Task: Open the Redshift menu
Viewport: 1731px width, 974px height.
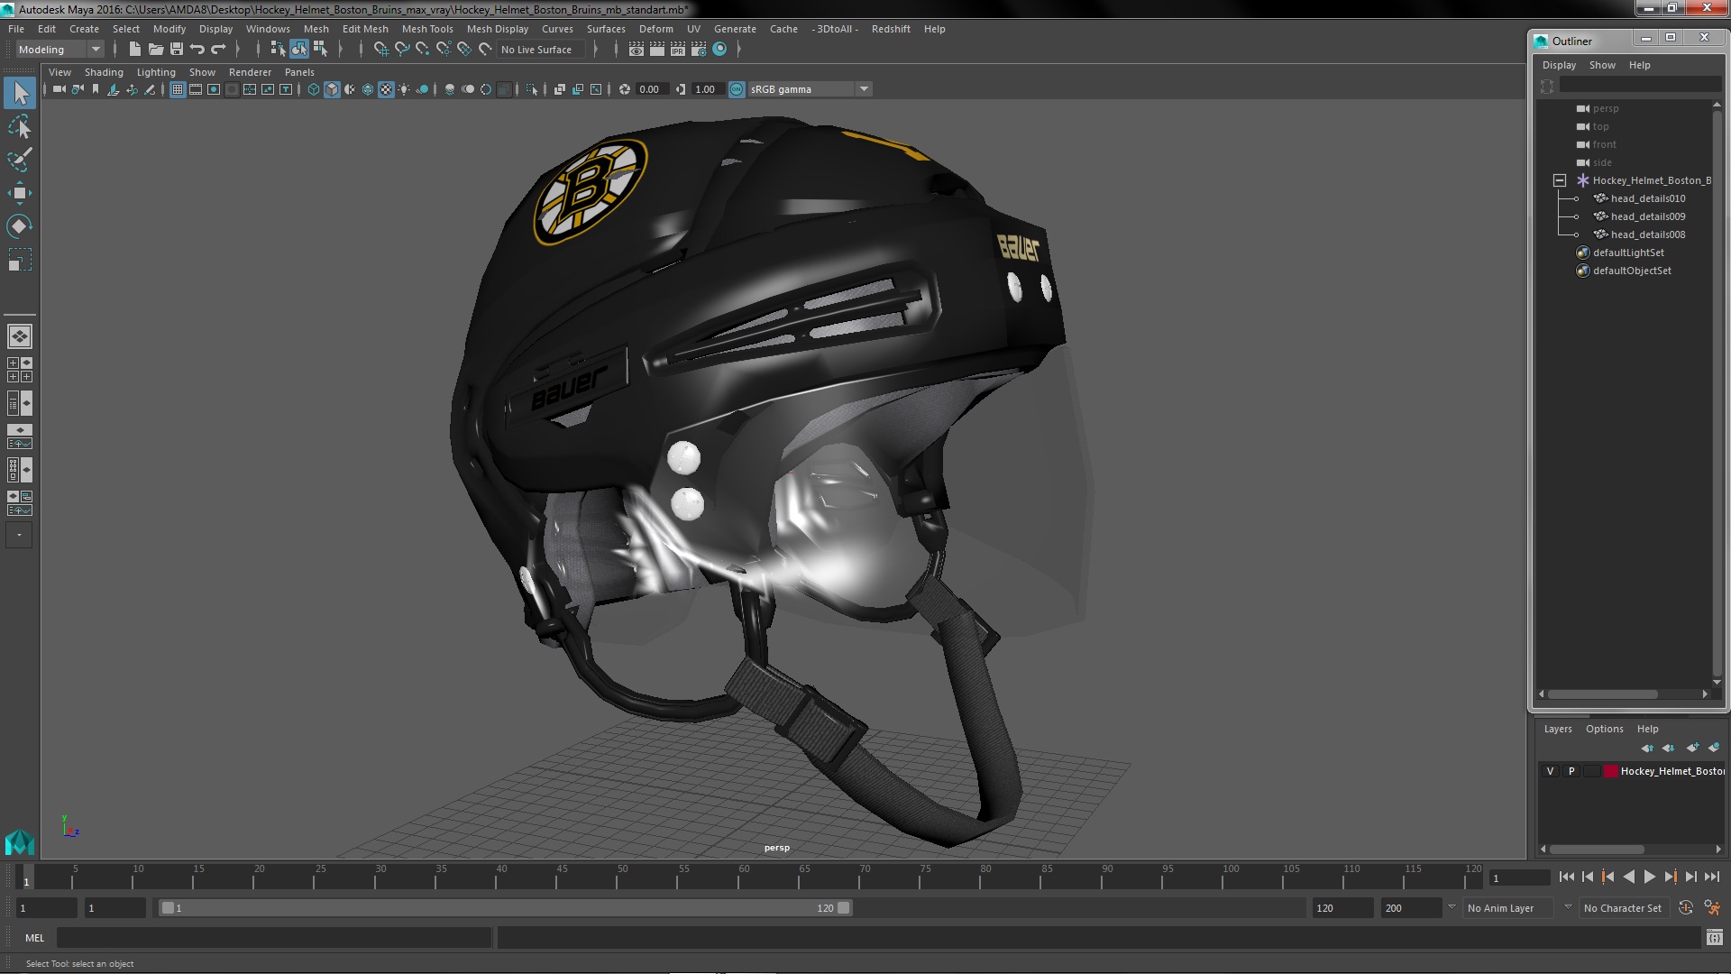Action: click(891, 29)
